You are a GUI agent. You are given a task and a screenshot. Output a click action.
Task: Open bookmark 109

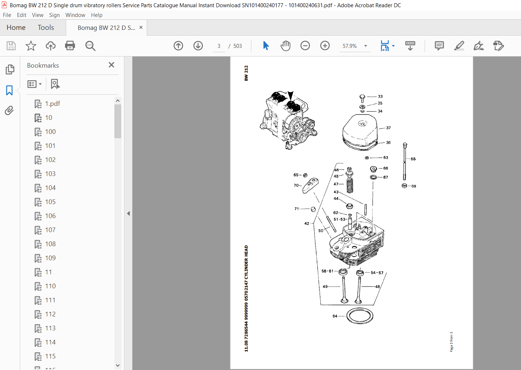coord(50,258)
